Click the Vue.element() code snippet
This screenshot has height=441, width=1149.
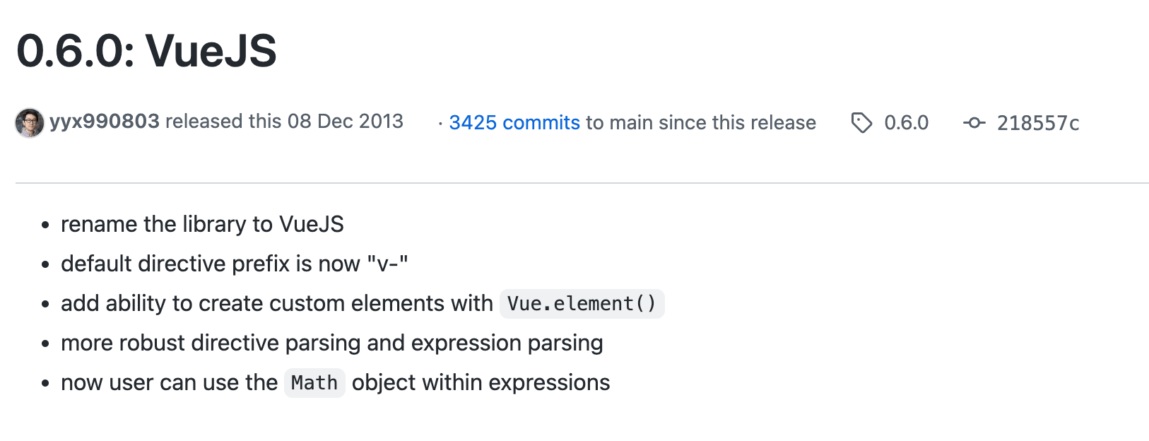coord(582,304)
